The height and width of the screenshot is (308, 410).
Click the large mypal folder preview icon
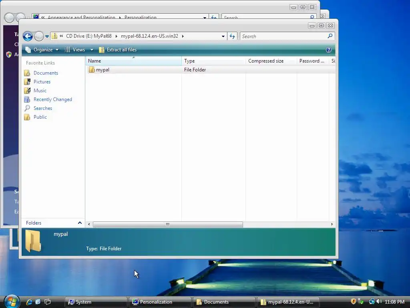pos(33,241)
